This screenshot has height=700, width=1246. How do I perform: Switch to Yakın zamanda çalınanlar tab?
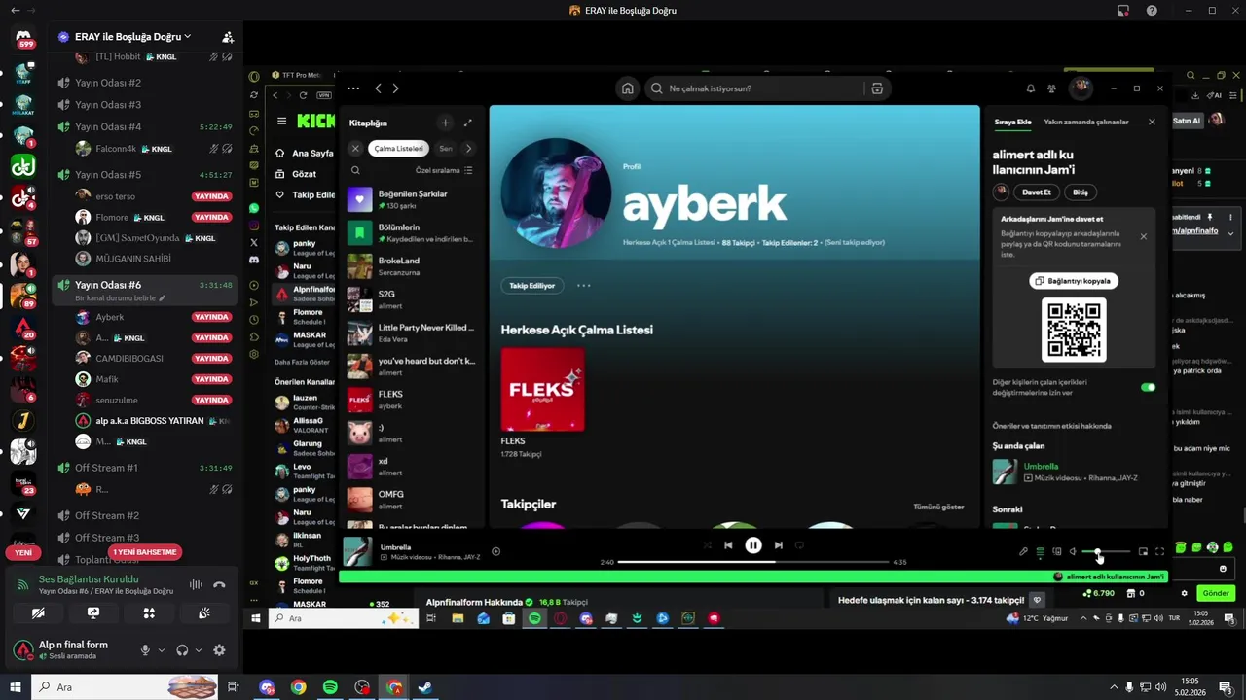point(1086,122)
